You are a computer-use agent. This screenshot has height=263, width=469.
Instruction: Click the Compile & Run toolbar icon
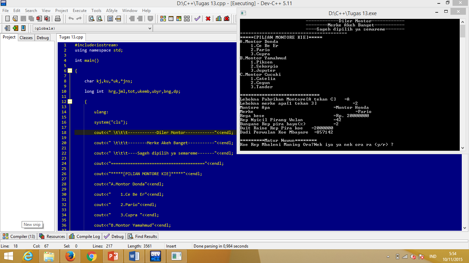pyautogui.click(x=179, y=19)
